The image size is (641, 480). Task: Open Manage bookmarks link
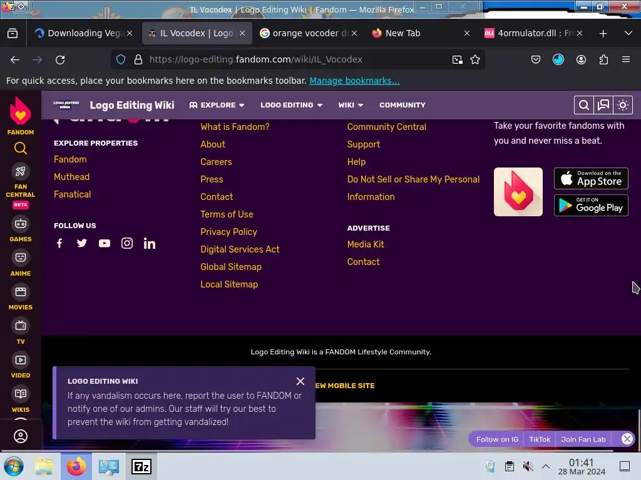(354, 81)
